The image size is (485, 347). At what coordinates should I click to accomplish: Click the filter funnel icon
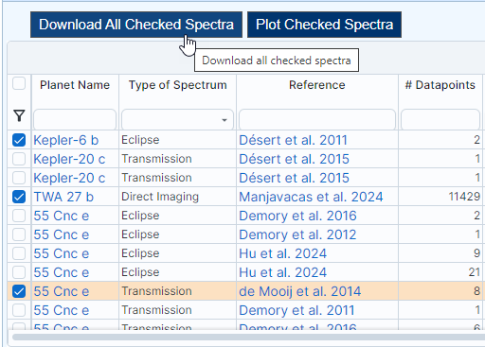point(19,115)
